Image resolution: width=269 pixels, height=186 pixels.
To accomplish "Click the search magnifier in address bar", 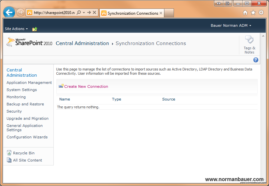I will pos(79,12).
